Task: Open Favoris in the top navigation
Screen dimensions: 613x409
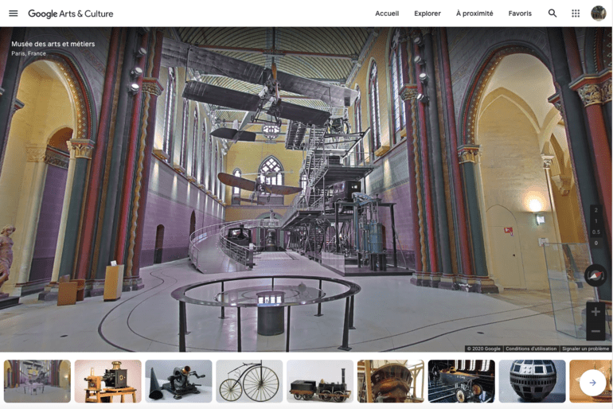Action: click(x=520, y=14)
